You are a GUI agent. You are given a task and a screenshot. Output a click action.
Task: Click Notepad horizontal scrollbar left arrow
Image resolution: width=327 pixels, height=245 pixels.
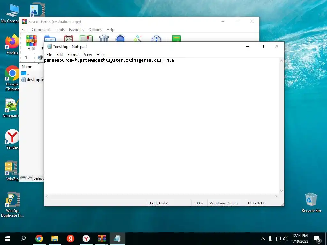[47, 196]
